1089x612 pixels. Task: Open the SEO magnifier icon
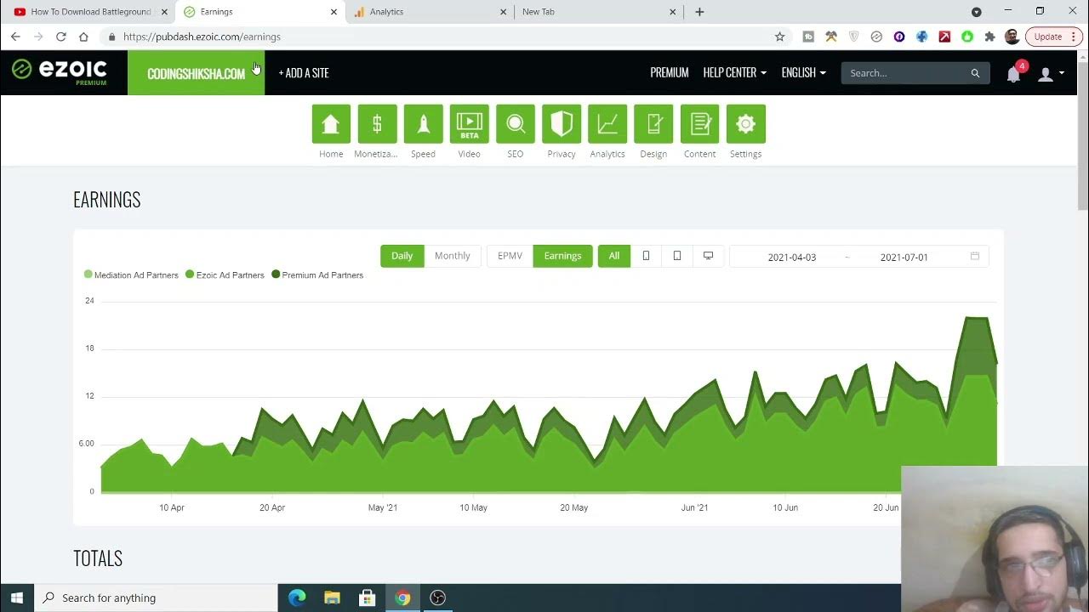[x=515, y=124]
